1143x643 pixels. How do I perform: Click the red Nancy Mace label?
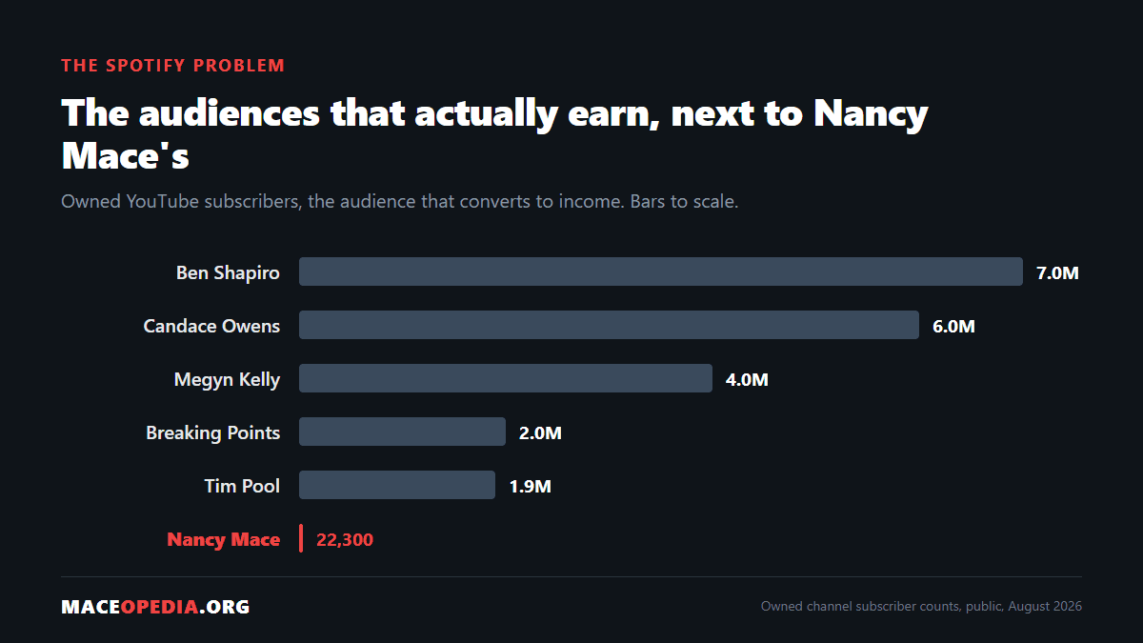pos(223,539)
